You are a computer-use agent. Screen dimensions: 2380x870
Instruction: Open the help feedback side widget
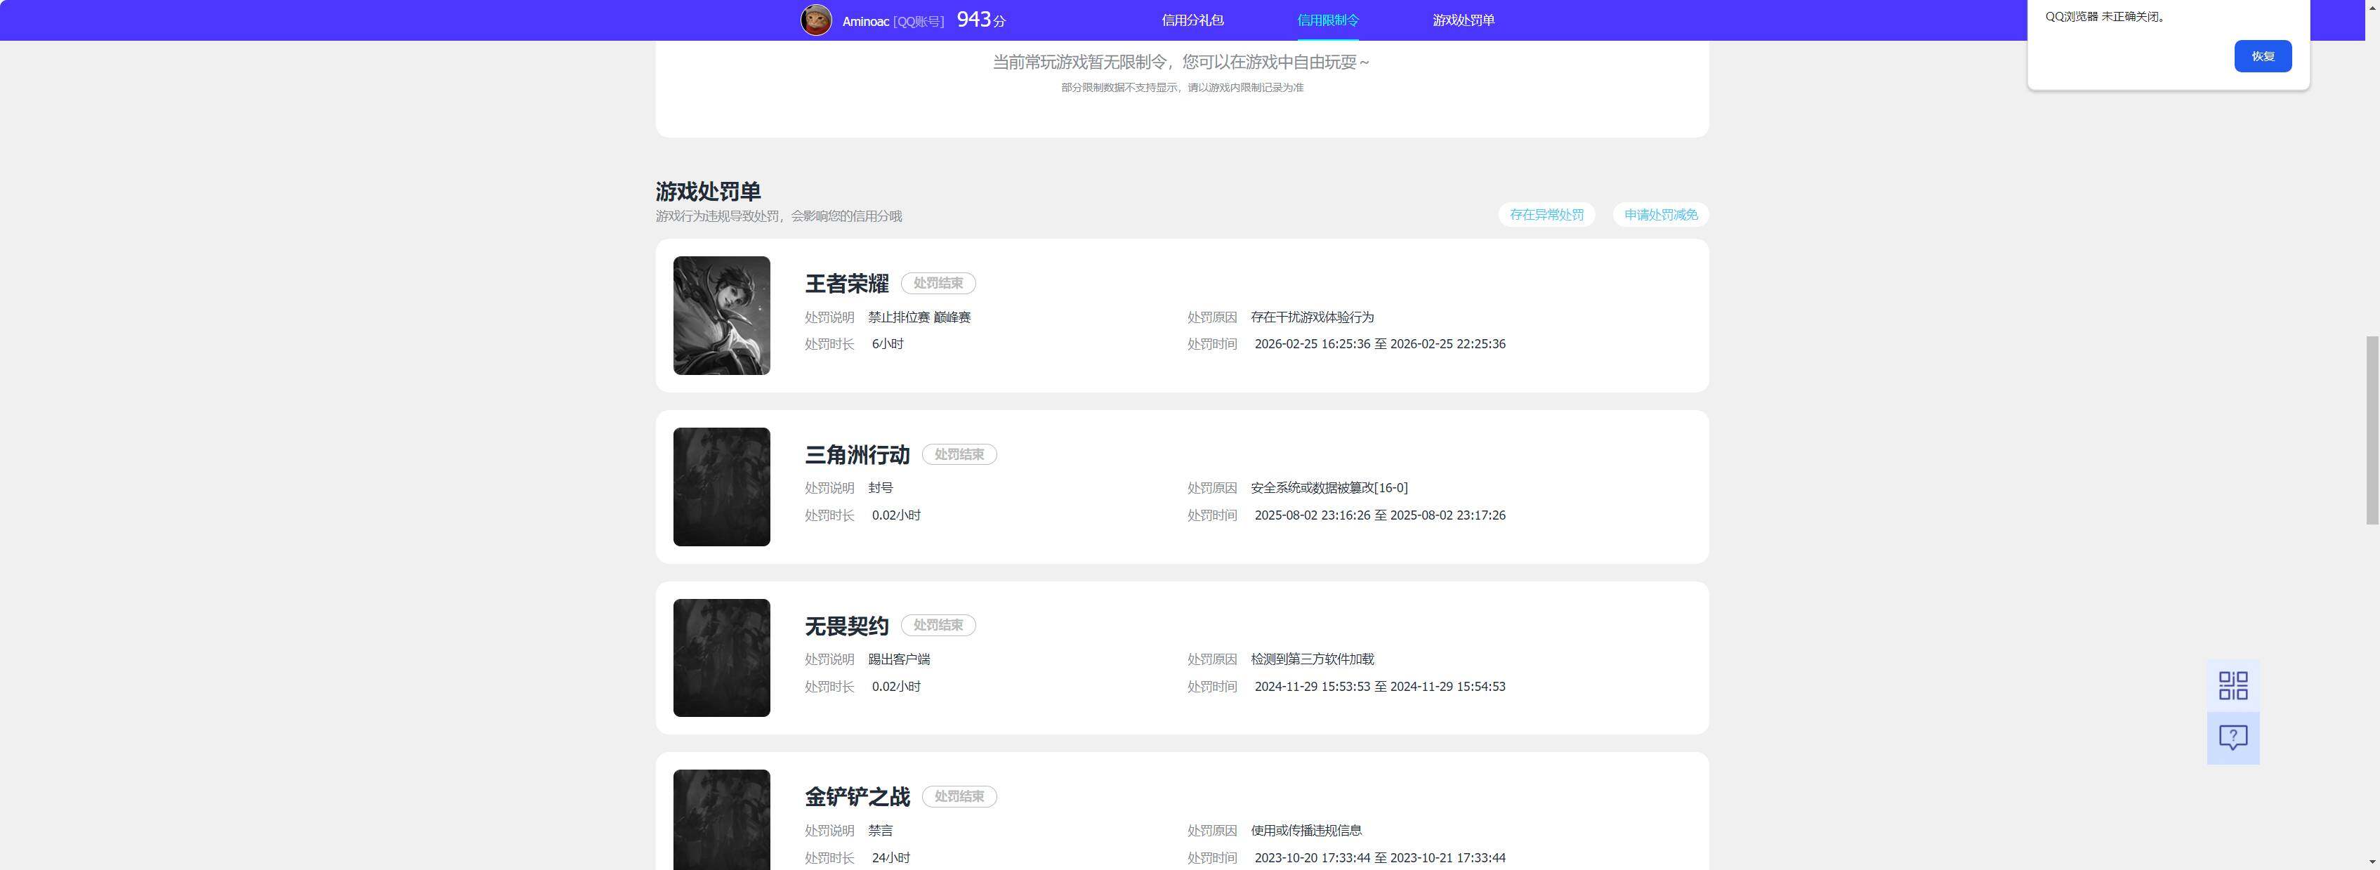[x=2233, y=738]
